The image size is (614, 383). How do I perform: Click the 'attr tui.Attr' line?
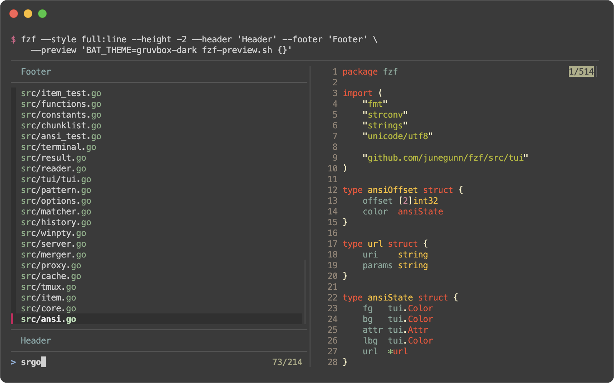pos(395,330)
